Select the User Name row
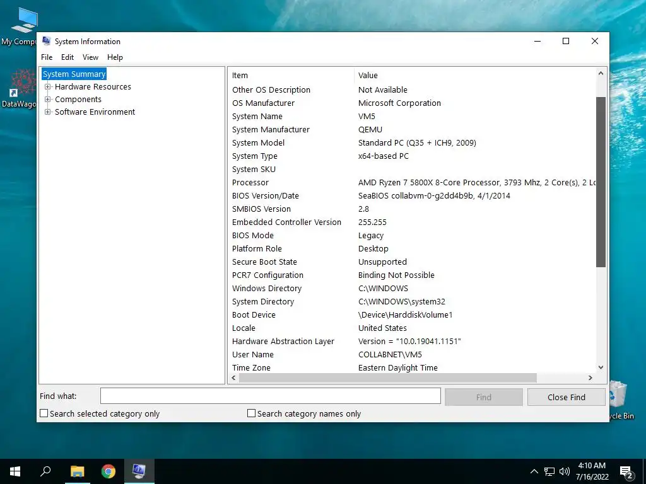Viewport: 646px width, 484px height. pyautogui.click(x=412, y=355)
